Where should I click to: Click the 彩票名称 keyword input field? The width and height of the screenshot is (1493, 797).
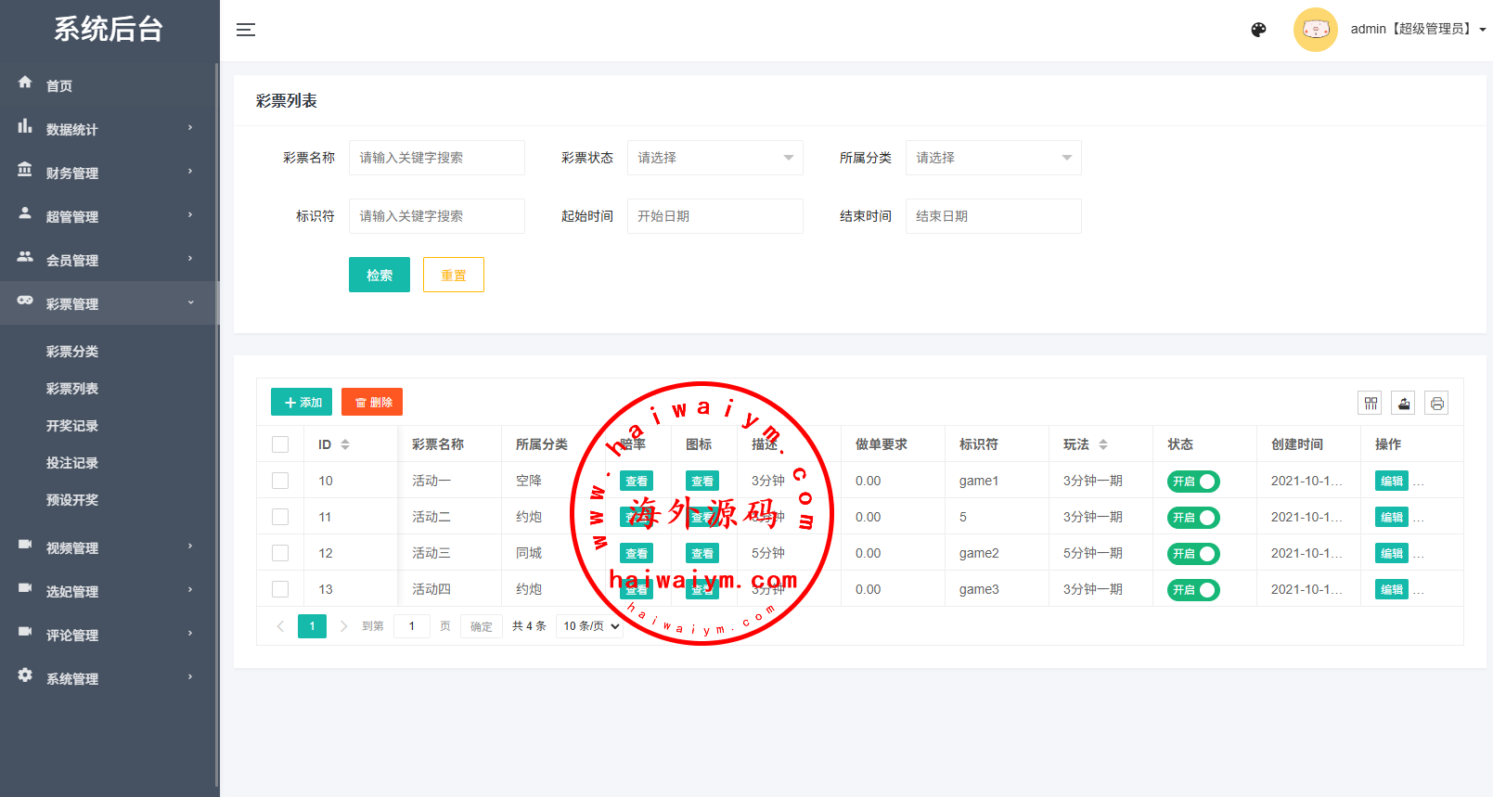436,158
